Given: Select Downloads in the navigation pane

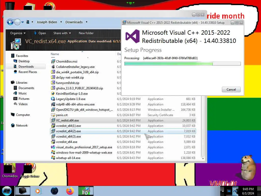Looking at the screenshot, I should pos(26,67).
